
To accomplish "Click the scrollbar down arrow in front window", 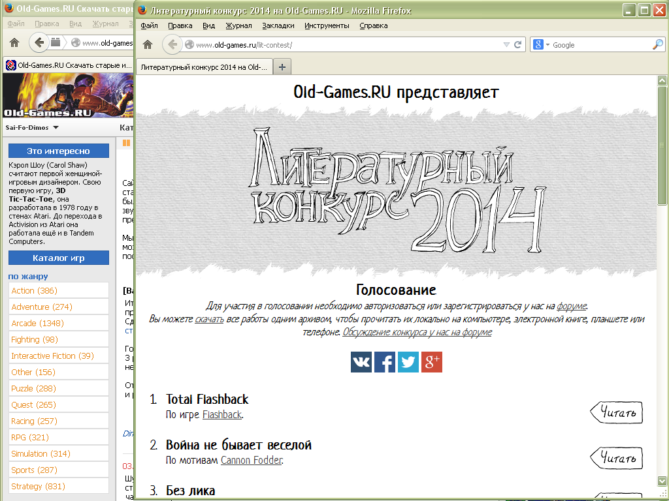I will click(662, 481).
